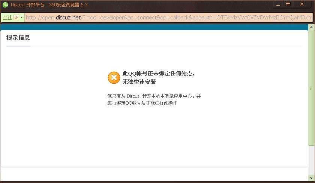Click the vertical scrollbar thumb
This screenshot has height=183, width=315.
tap(311, 88)
